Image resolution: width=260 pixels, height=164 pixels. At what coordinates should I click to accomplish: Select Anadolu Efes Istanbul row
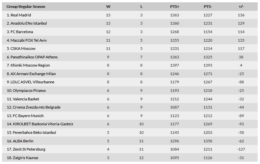pos(130,23)
